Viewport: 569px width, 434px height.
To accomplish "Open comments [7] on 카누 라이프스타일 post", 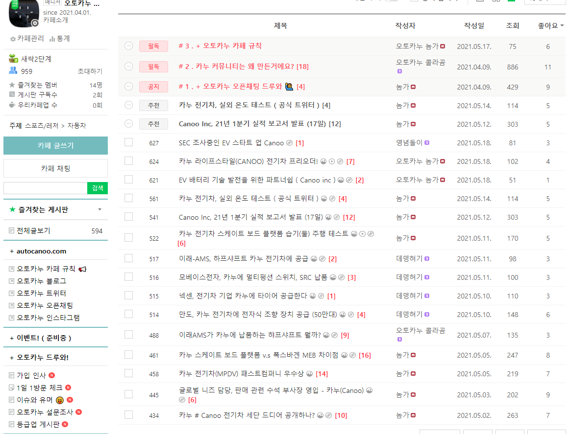I will click(350, 161).
